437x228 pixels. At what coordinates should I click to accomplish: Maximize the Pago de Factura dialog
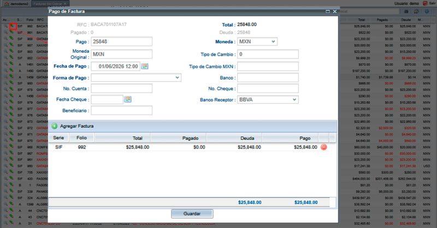pyautogui.click(x=328, y=11)
